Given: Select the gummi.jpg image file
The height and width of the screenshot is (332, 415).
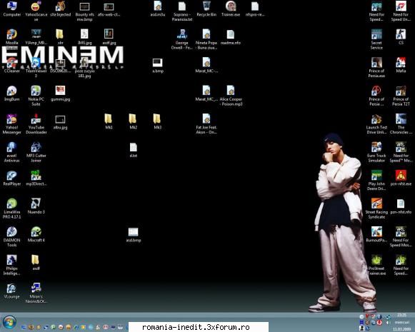Looking at the screenshot, I should click(x=60, y=94).
